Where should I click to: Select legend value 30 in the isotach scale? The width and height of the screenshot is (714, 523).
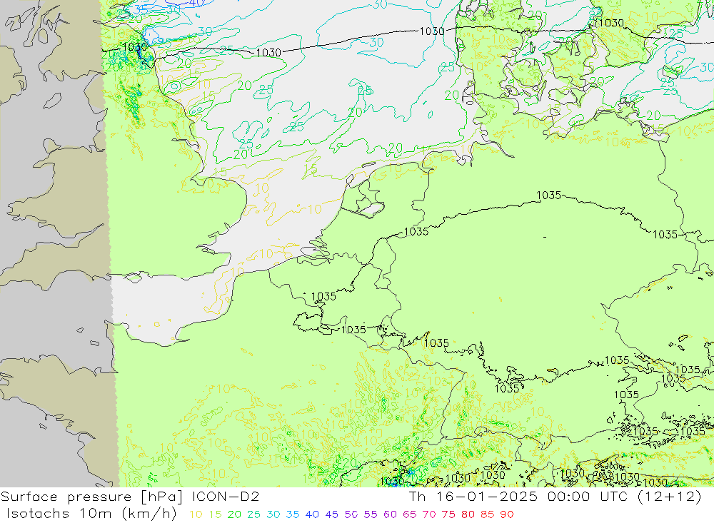[x=273, y=514]
